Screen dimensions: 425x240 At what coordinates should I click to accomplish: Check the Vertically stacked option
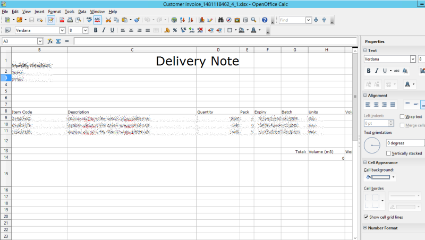[x=389, y=153]
